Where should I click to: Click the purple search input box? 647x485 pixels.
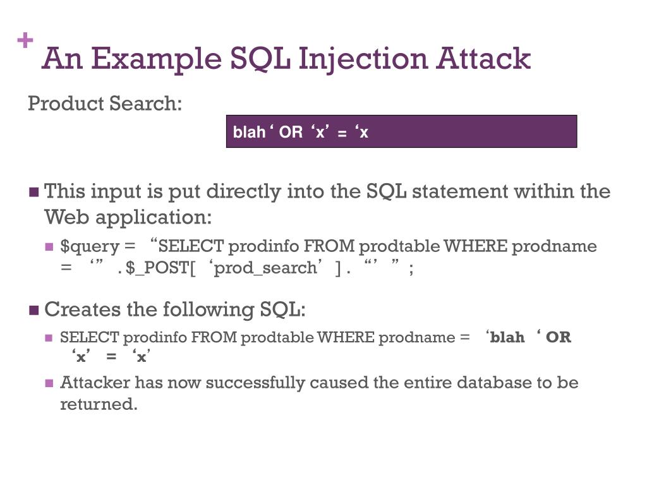click(401, 131)
